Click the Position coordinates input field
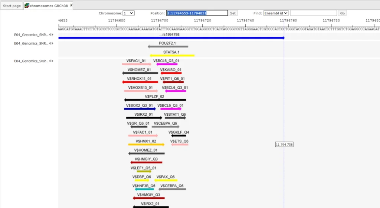The height and width of the screenshot is (208, 380). 197,13
